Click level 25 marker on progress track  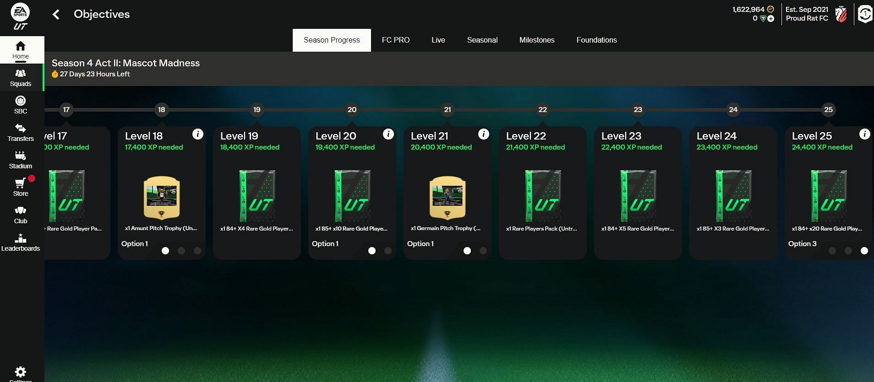point(829,110)
